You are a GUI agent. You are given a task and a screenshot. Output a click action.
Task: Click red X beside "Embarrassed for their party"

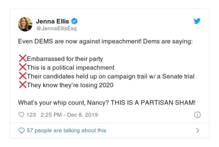[22, 58]
